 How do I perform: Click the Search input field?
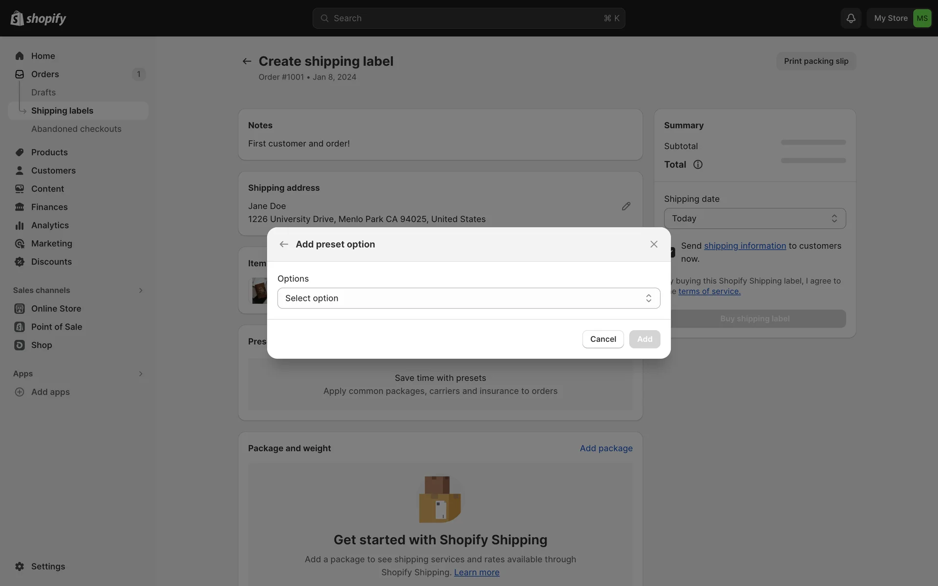click(468, 18)
